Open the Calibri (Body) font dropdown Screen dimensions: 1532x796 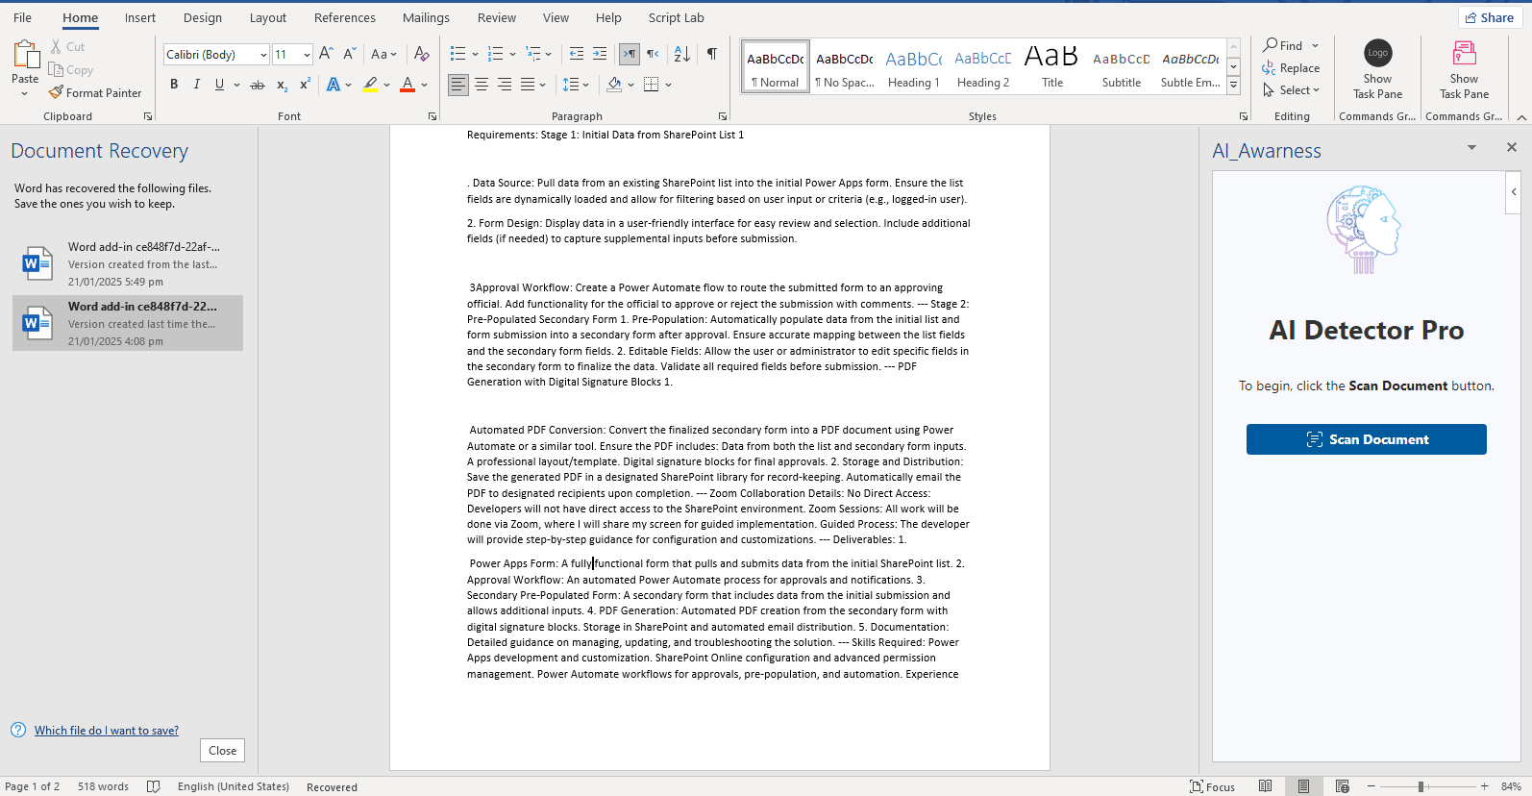263,55
